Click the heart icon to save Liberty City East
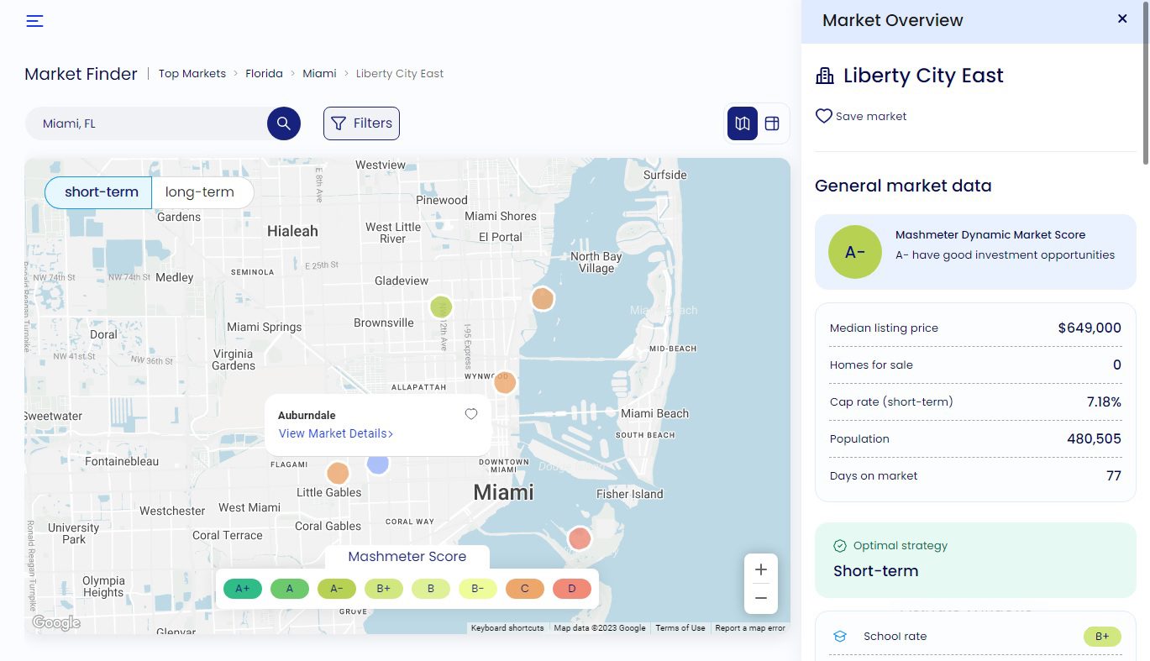The image size is (1150, 661). pos(823,116)
